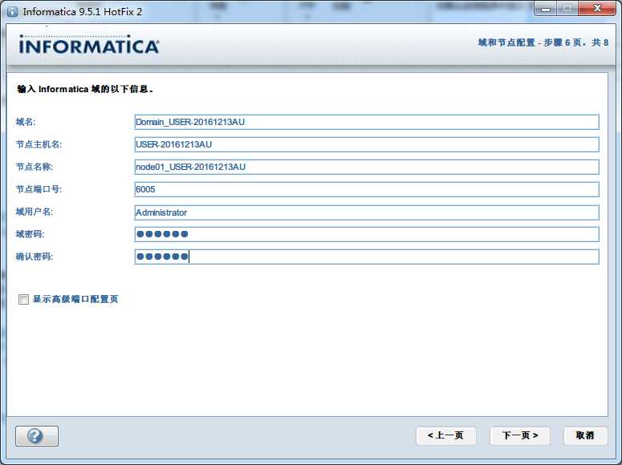Click the 域用户名 Administrator field

pos(367,212)
